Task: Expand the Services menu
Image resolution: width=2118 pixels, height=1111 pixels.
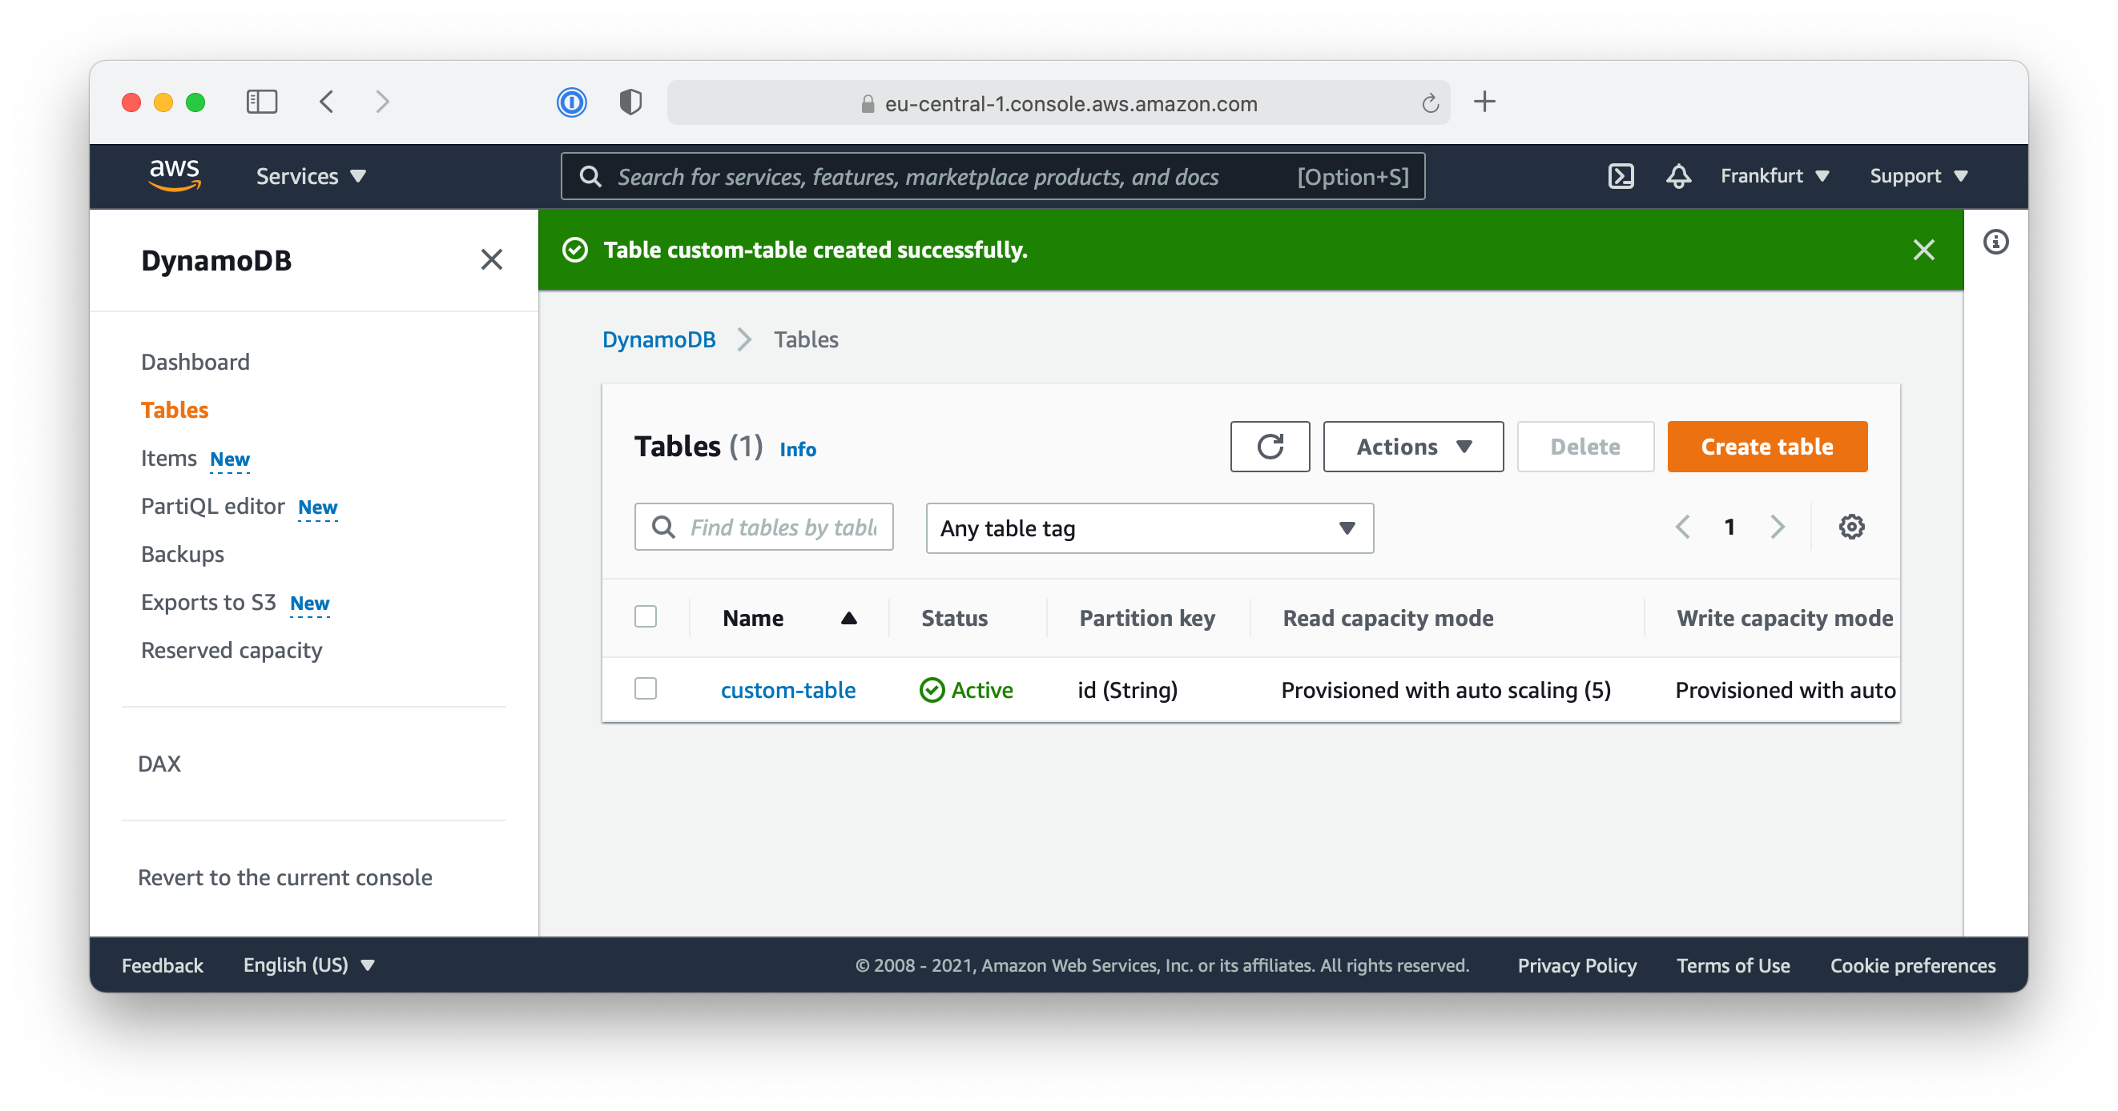Action: [x=311, y=176]
